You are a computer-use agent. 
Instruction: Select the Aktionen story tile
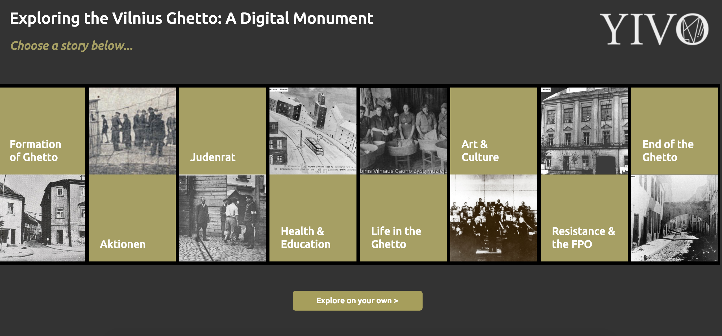click(x=132, y=218)
